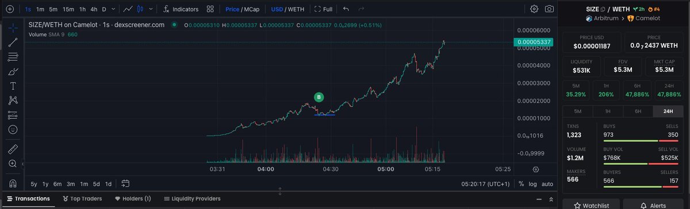Click the compare or add symbol plus icon

10,9
